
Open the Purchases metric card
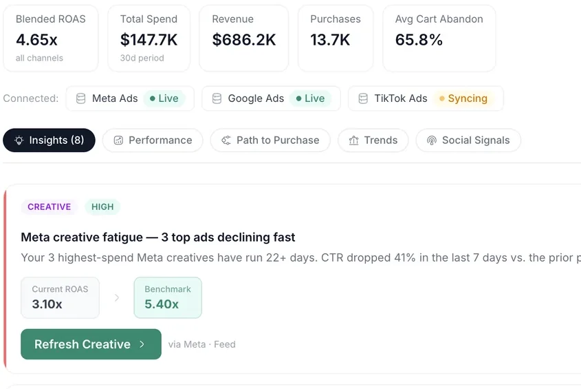[x=336, y=39]
